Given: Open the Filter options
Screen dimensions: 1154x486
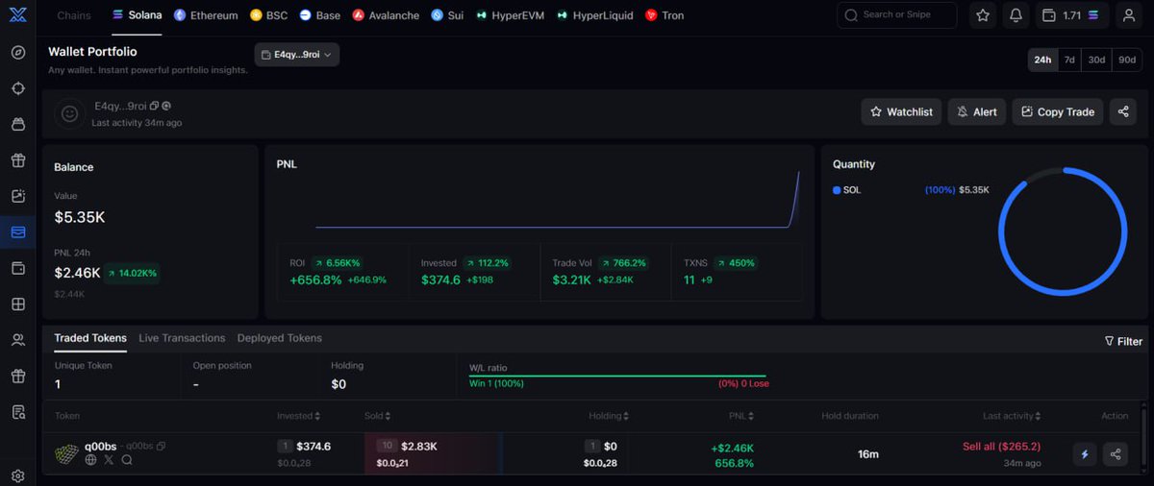Looking at the screenshot, I should (x=1123, y=341).
